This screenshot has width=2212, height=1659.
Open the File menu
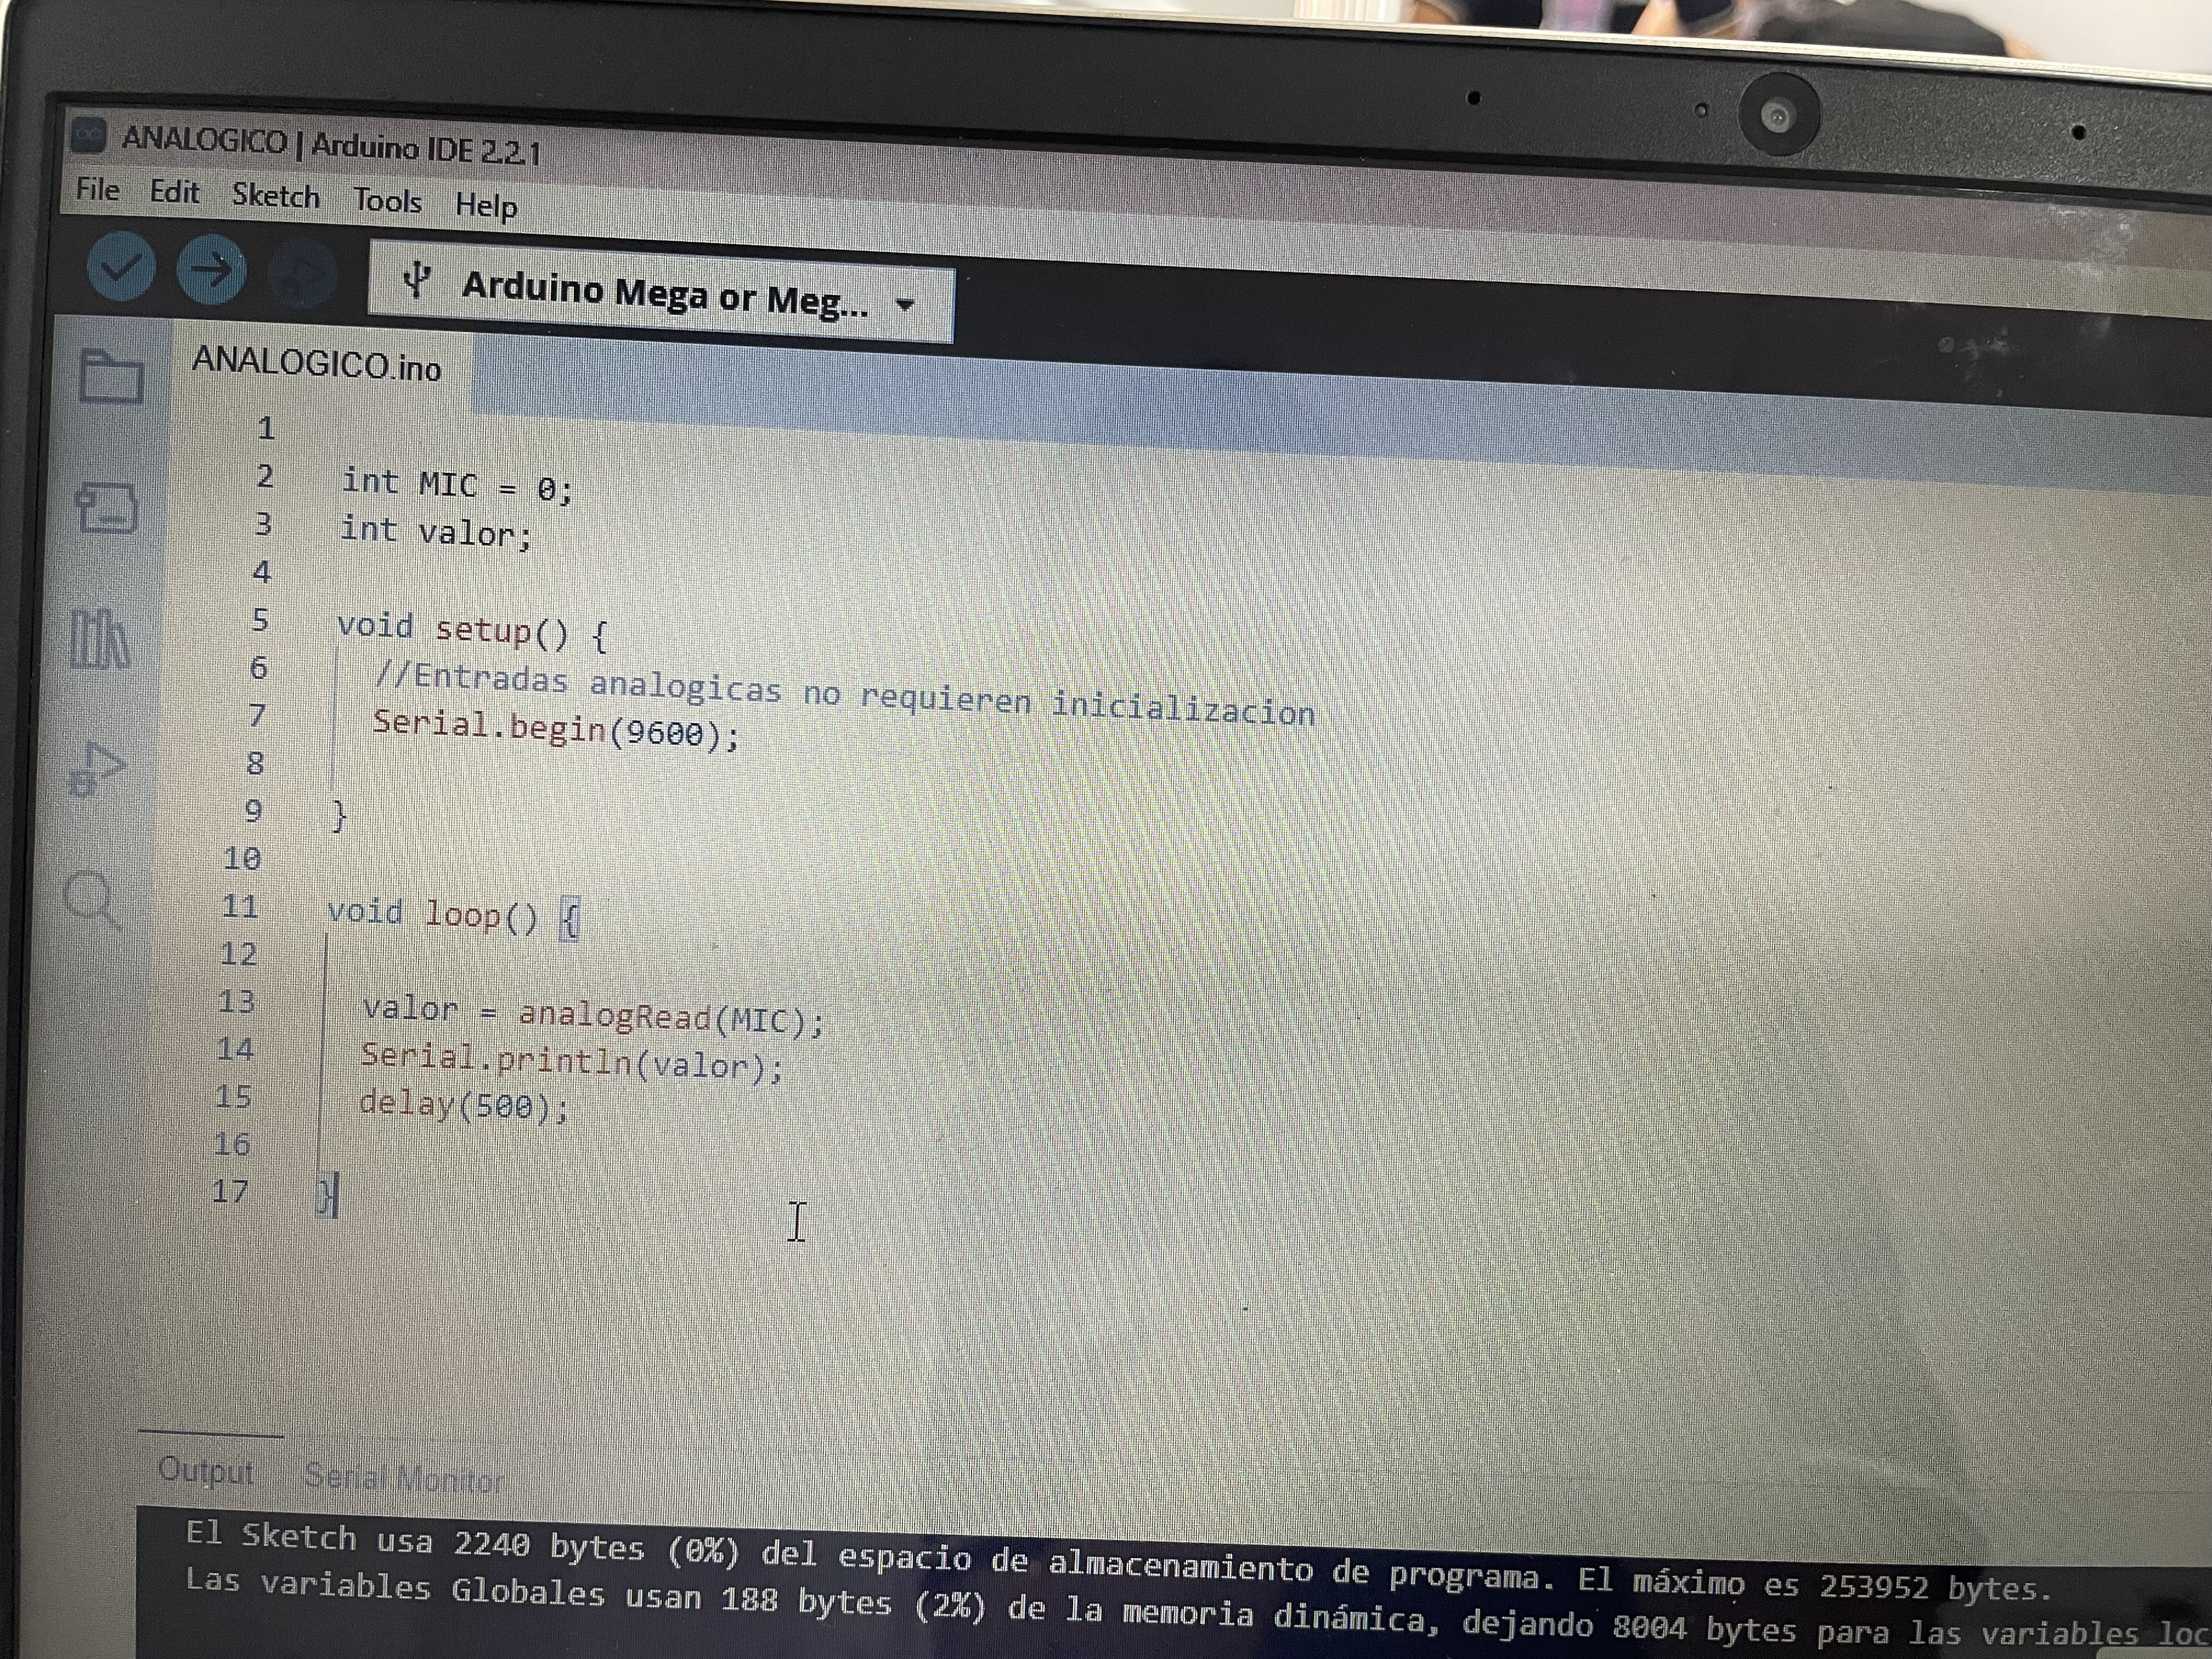(97, 189)
